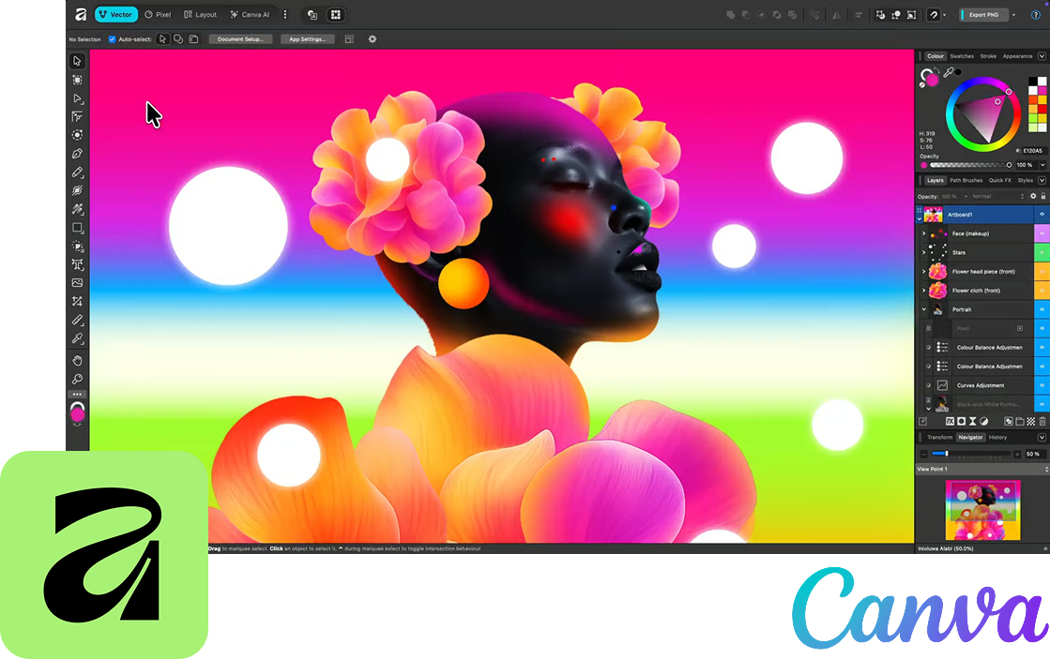Switch to the Pixel studio tab

(158, 15)
